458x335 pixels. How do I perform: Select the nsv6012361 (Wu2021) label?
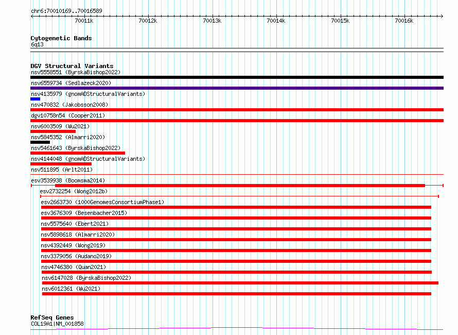(71, 289)
